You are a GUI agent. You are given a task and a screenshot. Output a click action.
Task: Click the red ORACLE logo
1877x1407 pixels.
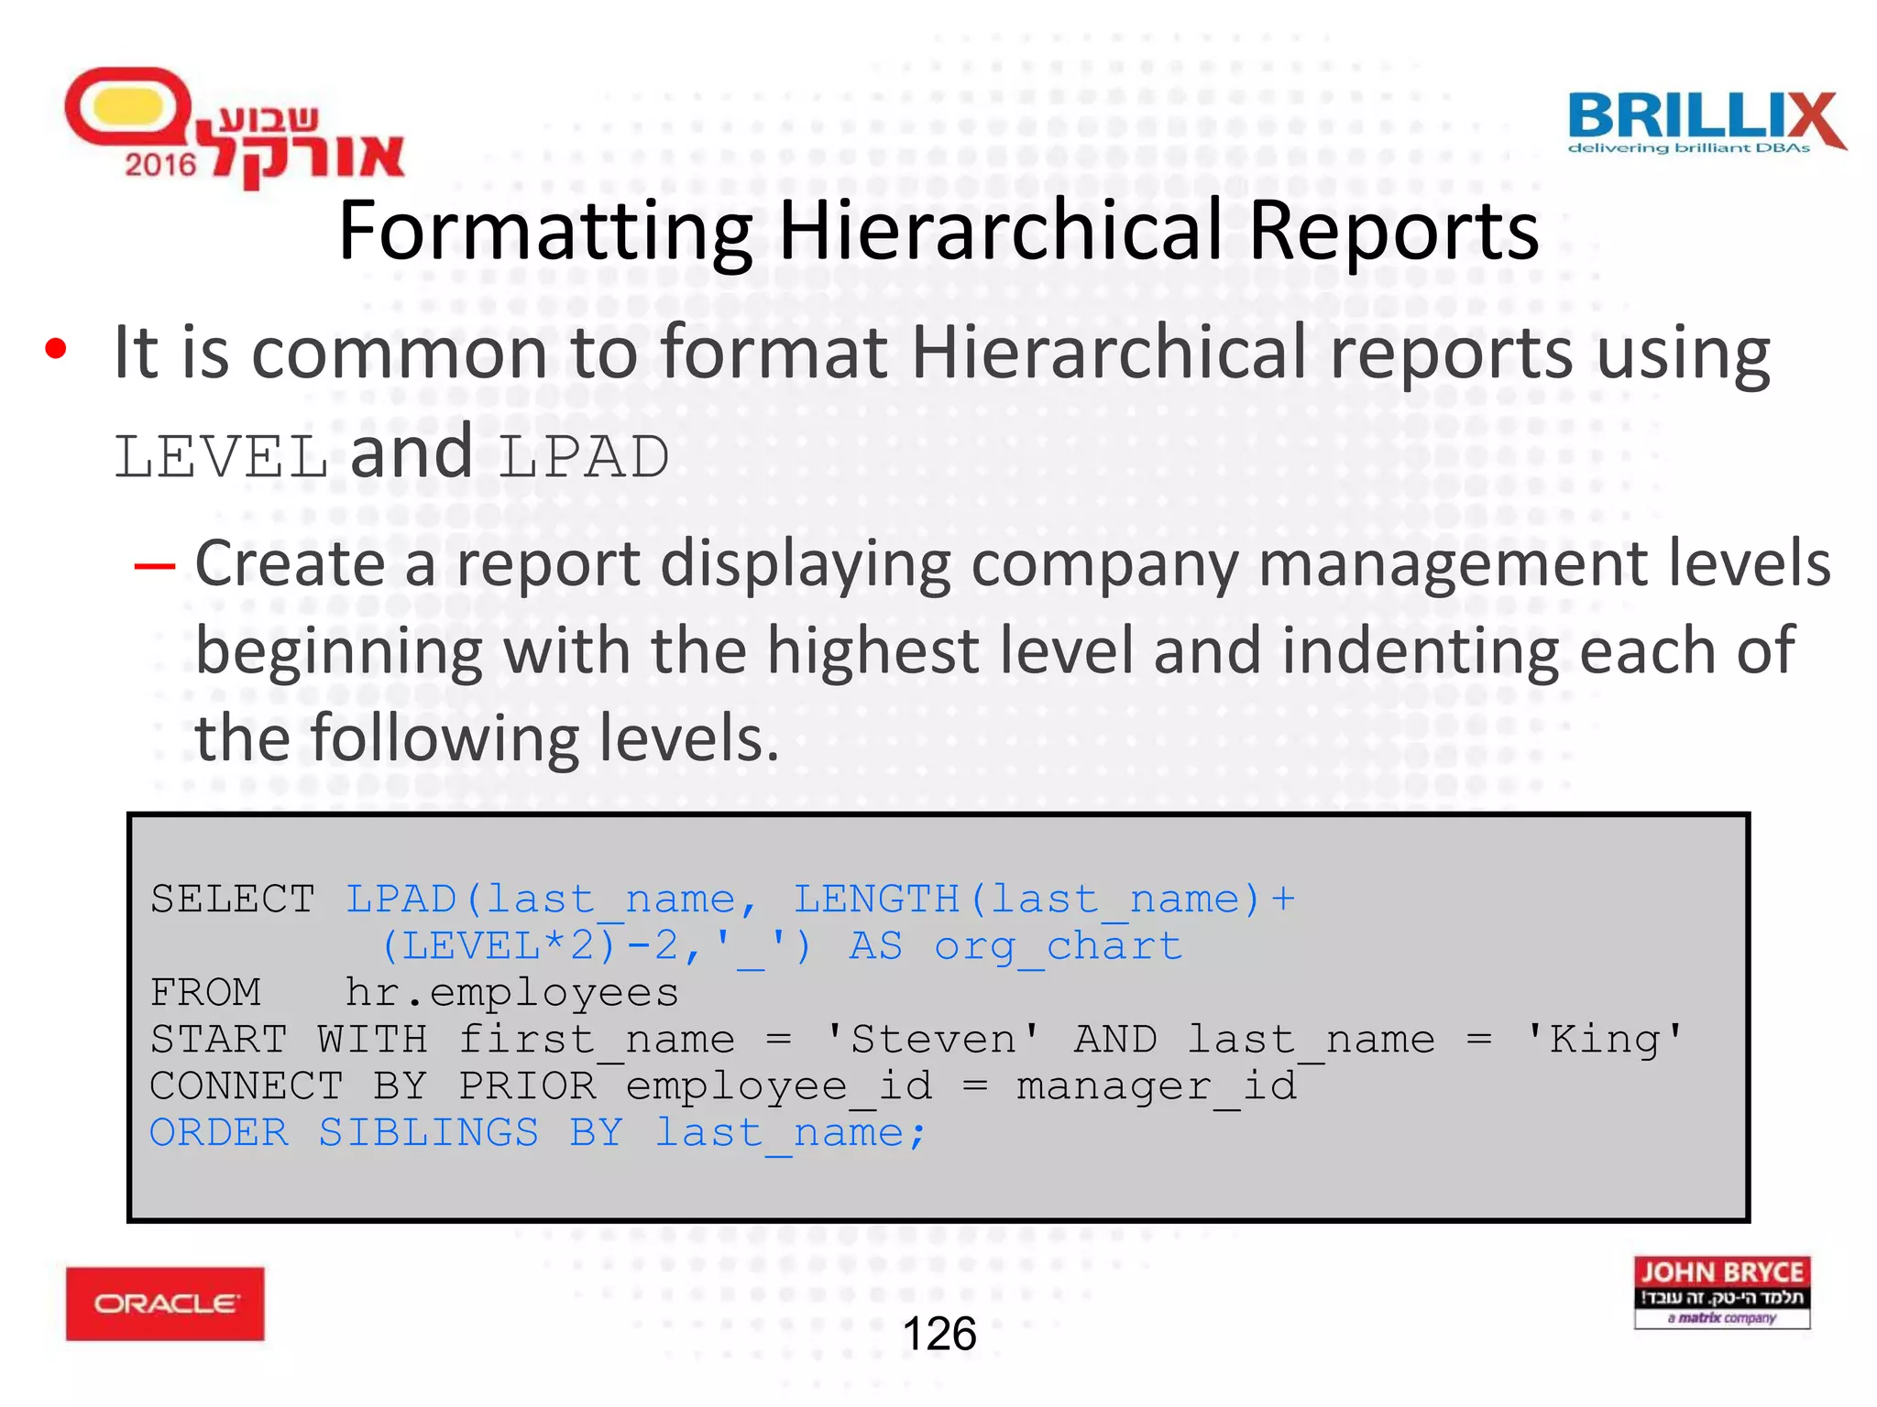(x=165, y=1303)
